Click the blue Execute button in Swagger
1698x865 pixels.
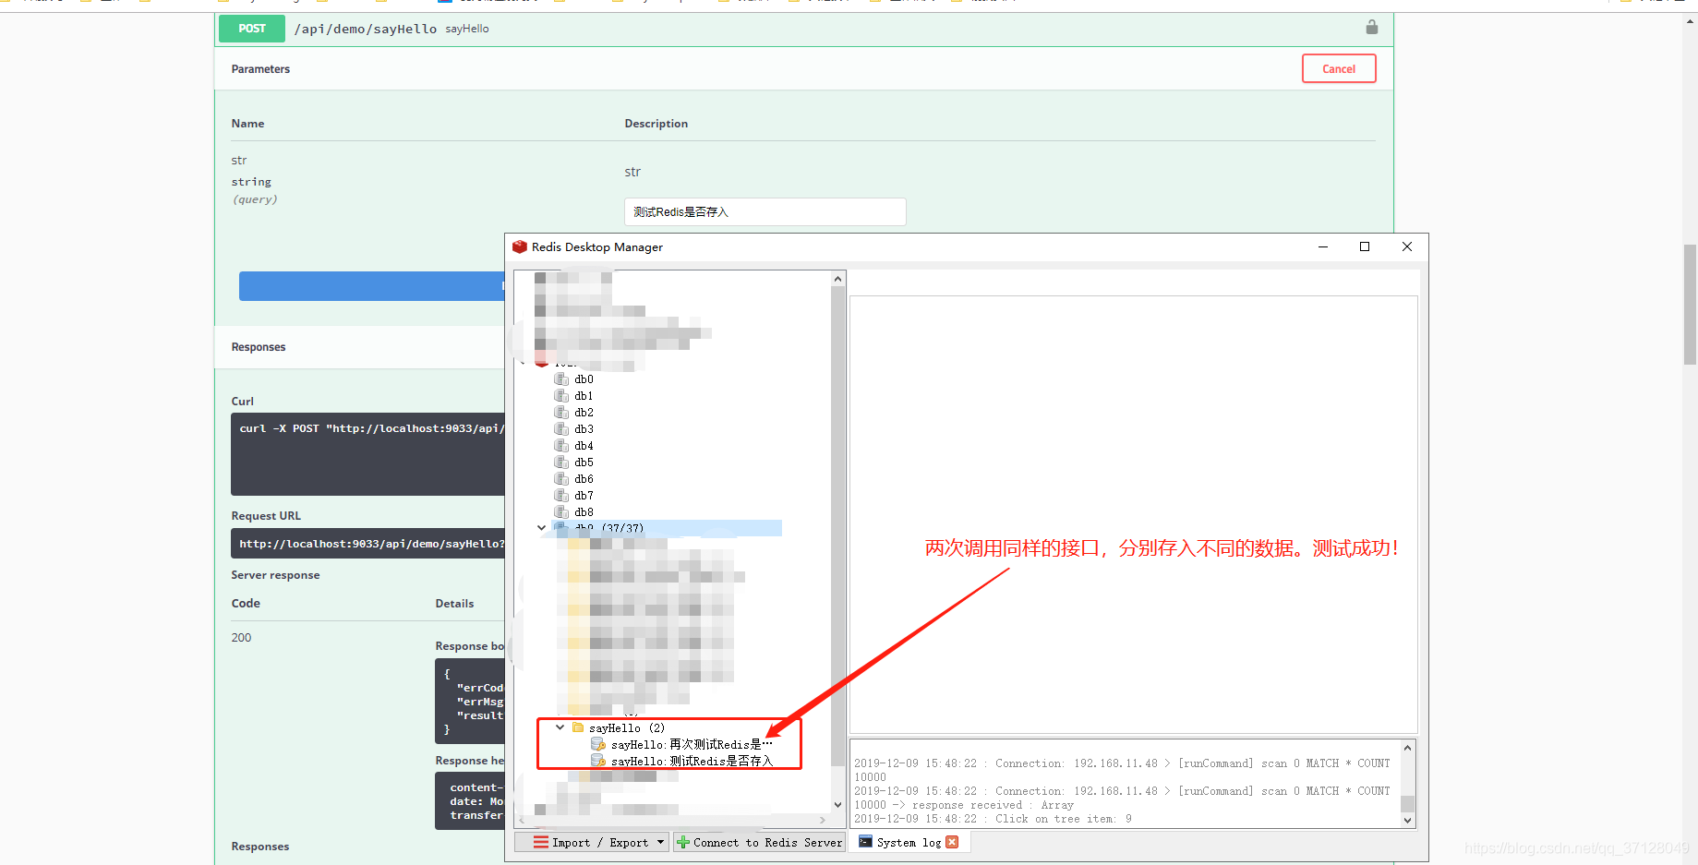point(371,286)
